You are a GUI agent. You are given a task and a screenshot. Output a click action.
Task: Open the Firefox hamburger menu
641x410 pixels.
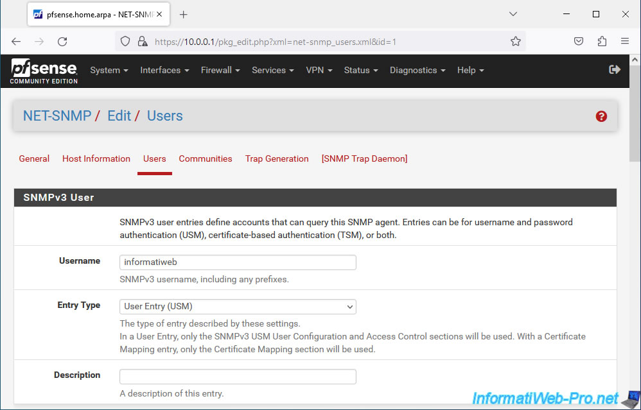coord(625,41)
